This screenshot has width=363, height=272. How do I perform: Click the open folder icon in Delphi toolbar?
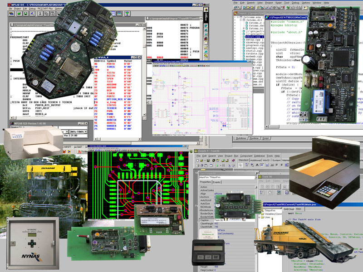pyautogui.click(x=201, y=160)
